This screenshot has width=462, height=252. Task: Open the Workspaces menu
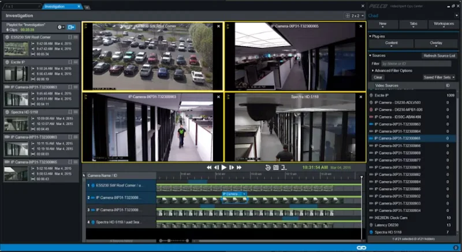coord(444,24)
